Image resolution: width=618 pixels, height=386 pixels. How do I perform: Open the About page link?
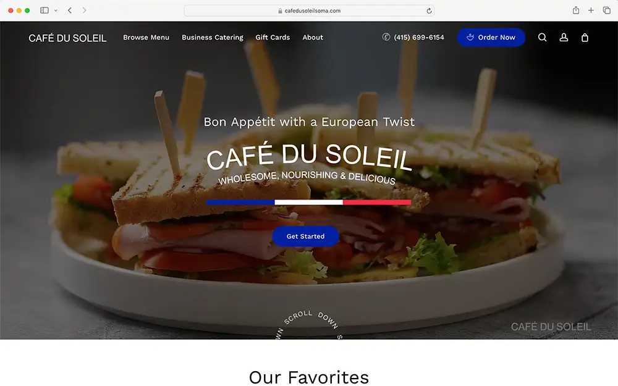[313, 38]
